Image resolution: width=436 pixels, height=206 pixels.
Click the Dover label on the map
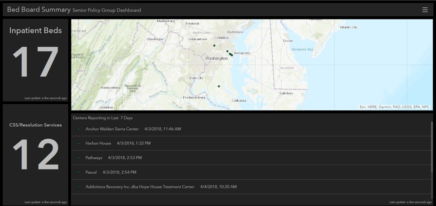click(x=288, y=41)
